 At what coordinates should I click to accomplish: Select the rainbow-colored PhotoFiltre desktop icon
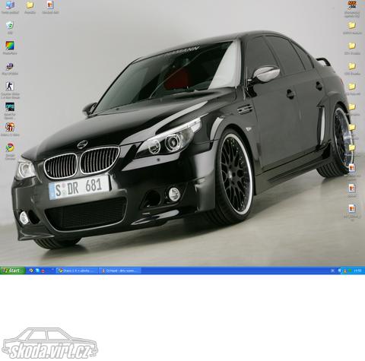coord(10,46)
